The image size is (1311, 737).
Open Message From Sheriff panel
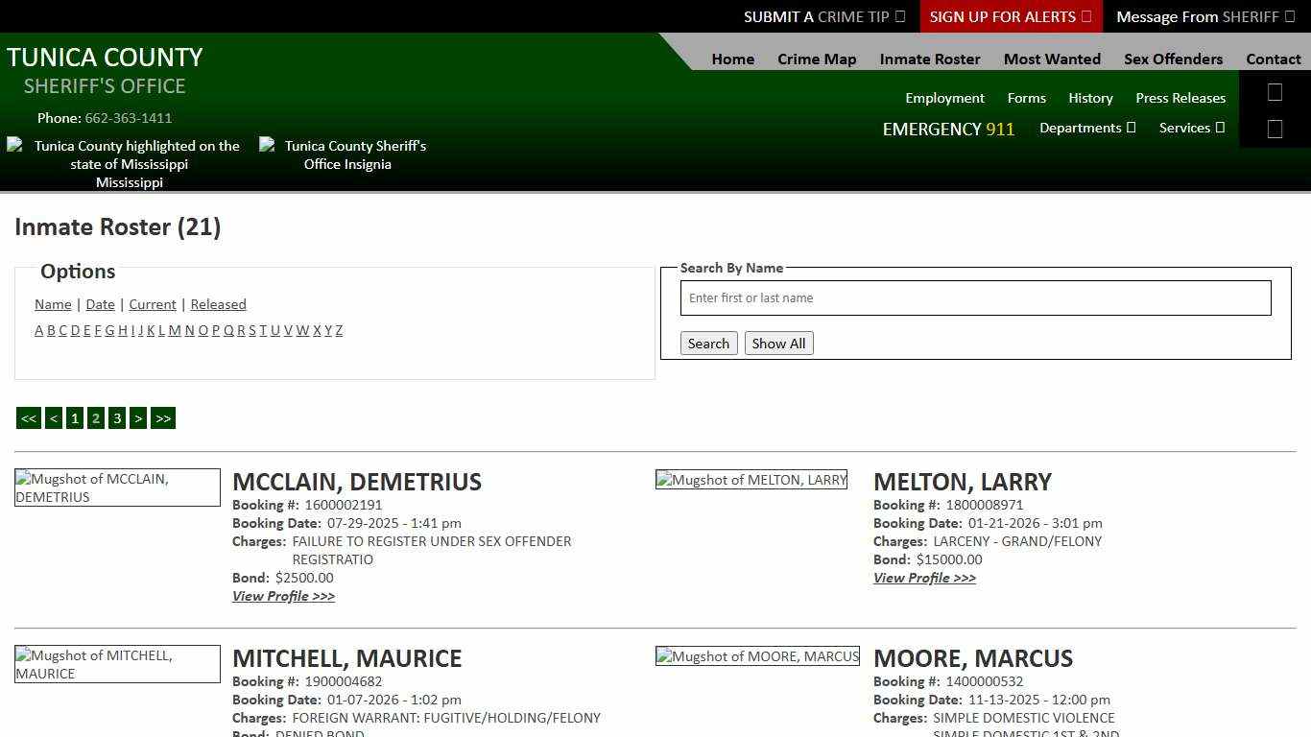1204,16
